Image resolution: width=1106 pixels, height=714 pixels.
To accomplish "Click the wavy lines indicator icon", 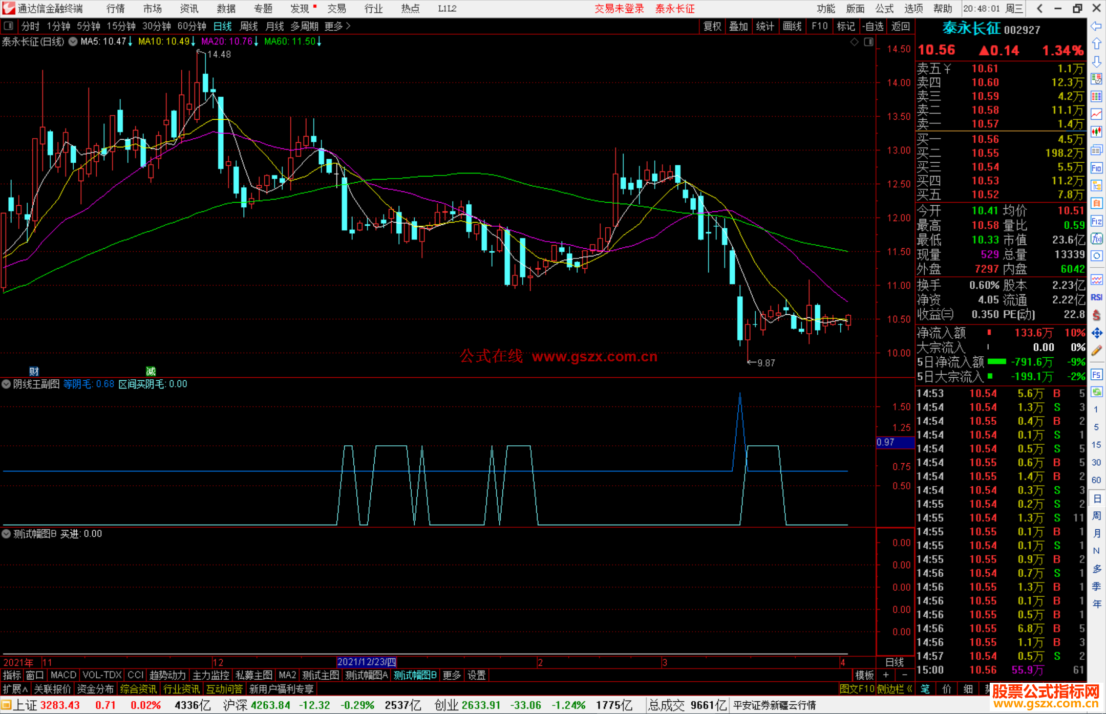I will point(1096,279).
